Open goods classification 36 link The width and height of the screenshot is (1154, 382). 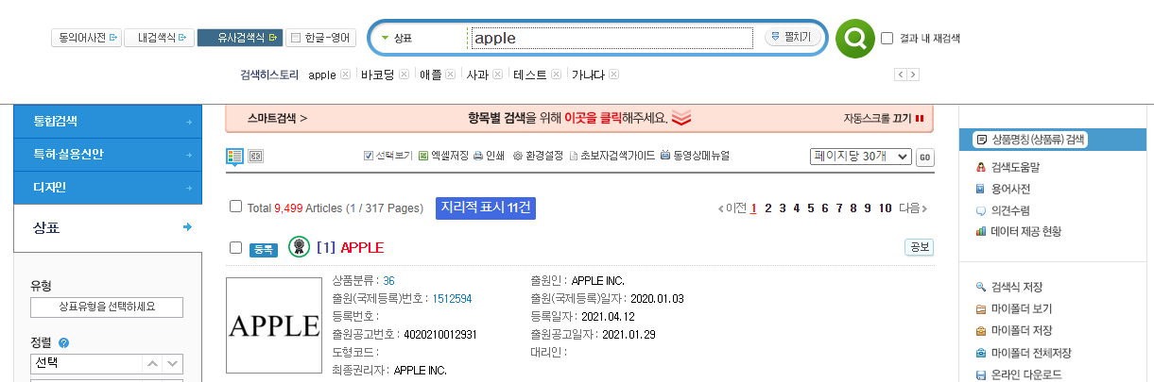coord(388,280)
